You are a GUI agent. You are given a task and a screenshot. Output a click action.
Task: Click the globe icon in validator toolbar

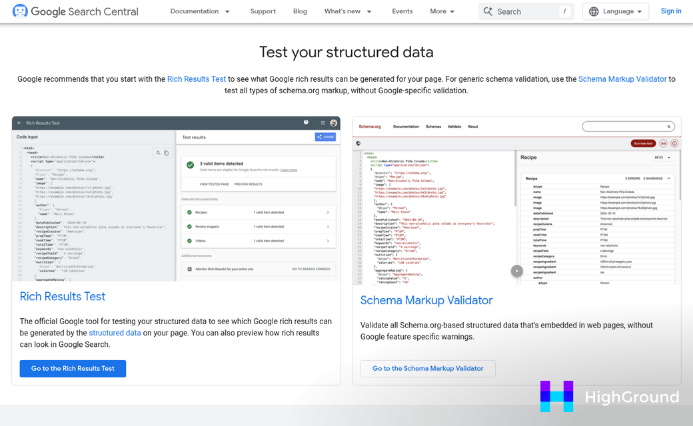(358, 144)
